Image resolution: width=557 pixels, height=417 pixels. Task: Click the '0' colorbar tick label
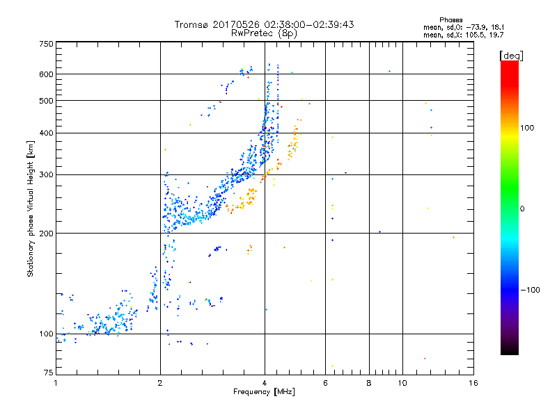click(522, 209)
